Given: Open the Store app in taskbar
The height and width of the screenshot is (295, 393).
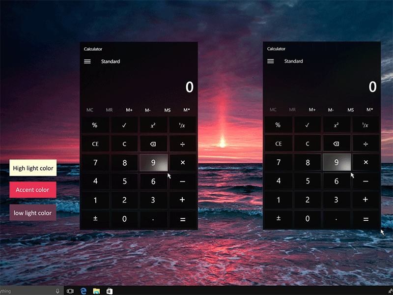Looking at the screenshot, I should point(110,291).
